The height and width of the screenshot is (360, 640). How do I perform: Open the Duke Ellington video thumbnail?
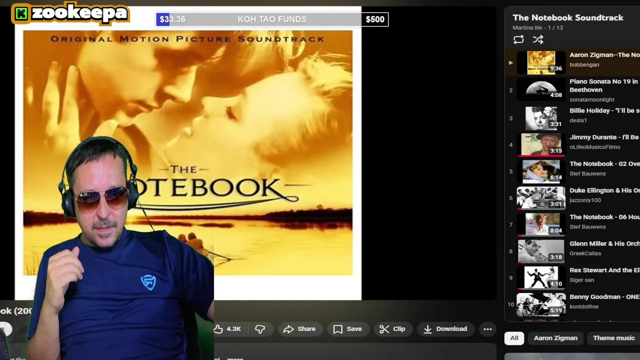click(x=541, y=198)
